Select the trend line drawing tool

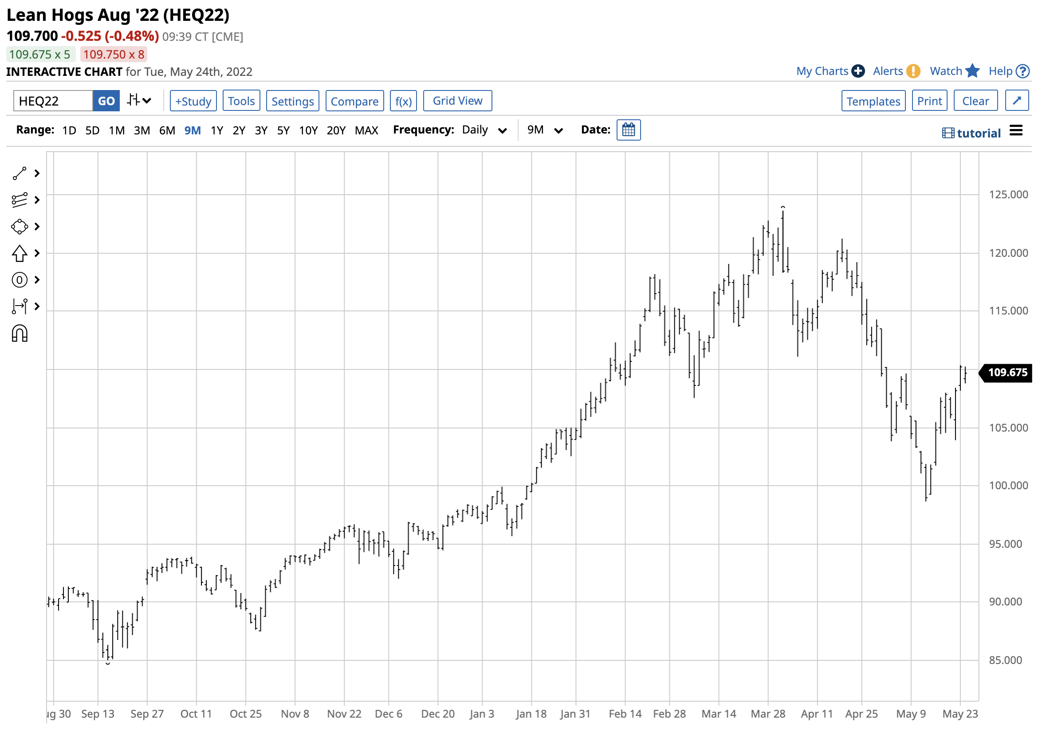(20, 174)
